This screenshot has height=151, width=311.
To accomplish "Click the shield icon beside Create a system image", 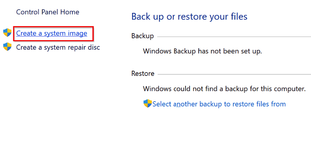I will (x=7, y=33).
